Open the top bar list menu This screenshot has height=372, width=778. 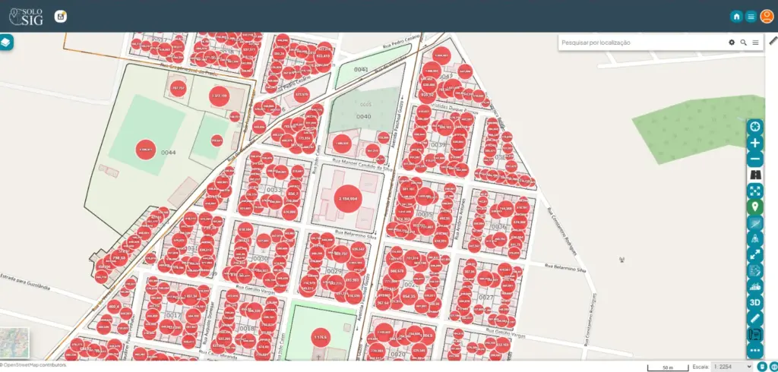(751, 17)
